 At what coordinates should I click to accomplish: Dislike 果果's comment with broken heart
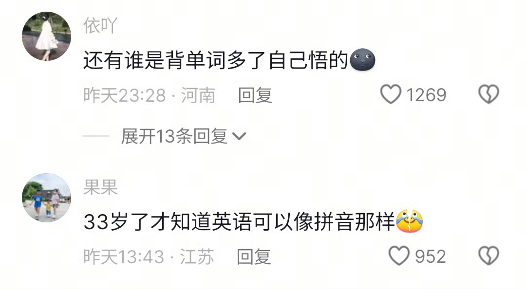coord(489,256)
